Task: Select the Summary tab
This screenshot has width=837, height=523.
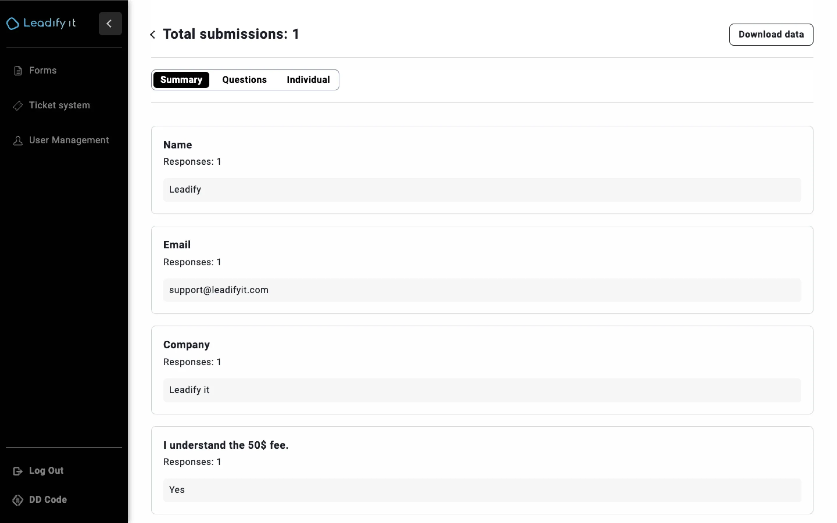Action: 181,80
